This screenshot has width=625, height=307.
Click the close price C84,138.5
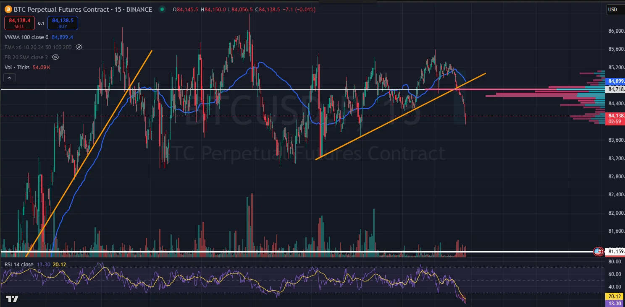pyautogui.click(x=268, y=9)
